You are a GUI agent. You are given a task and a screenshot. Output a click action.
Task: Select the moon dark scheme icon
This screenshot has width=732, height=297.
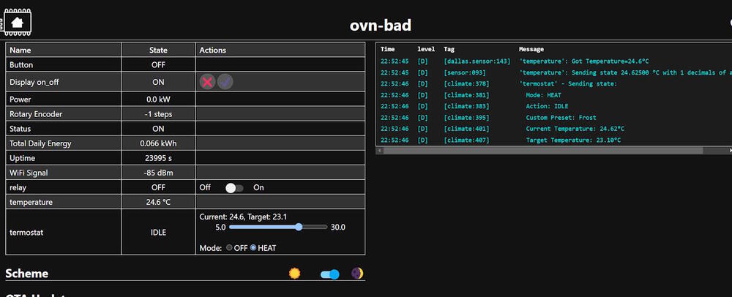[357, 273]
